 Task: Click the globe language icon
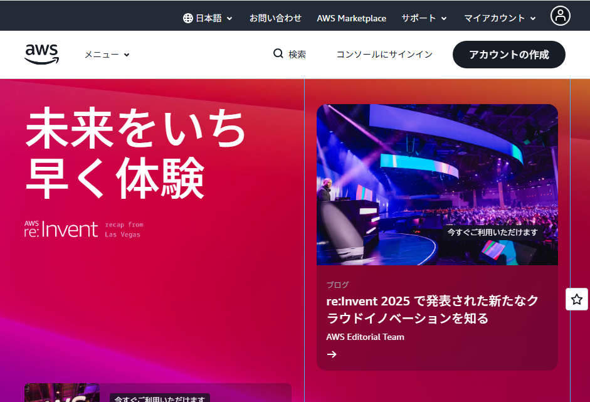pos(188,18)
